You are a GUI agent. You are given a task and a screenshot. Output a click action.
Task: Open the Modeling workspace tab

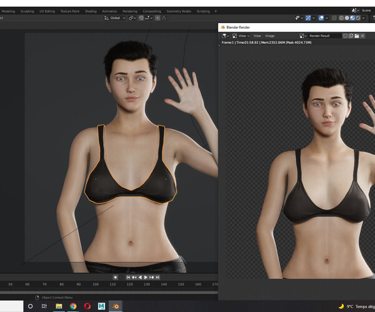[x=8, y=11]
